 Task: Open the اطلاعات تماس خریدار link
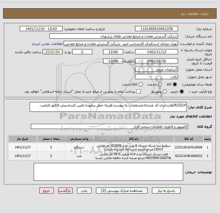click(x=47, y=44)
